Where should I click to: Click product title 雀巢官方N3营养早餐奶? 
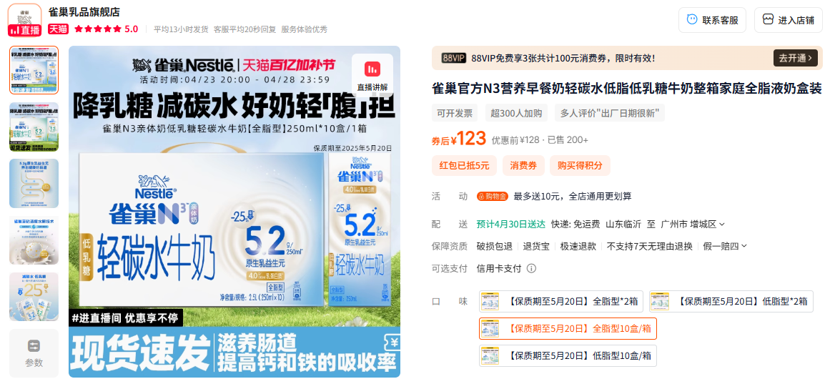627,89
